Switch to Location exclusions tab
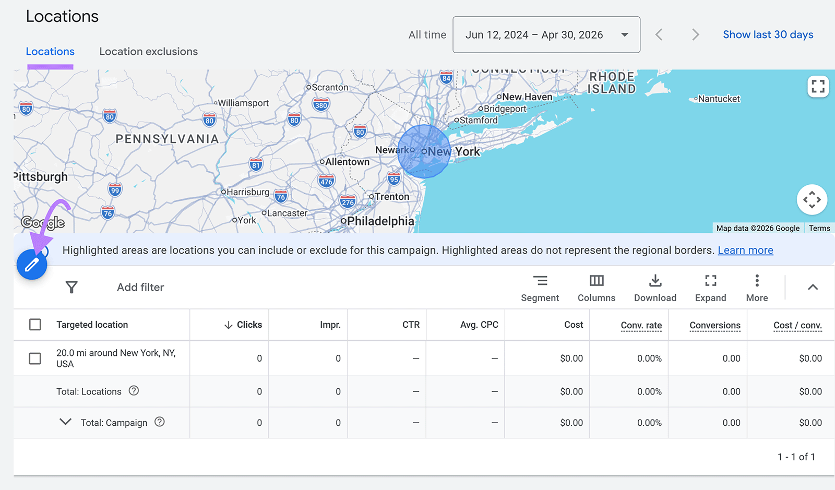835x490 pixels. point(149,52)
